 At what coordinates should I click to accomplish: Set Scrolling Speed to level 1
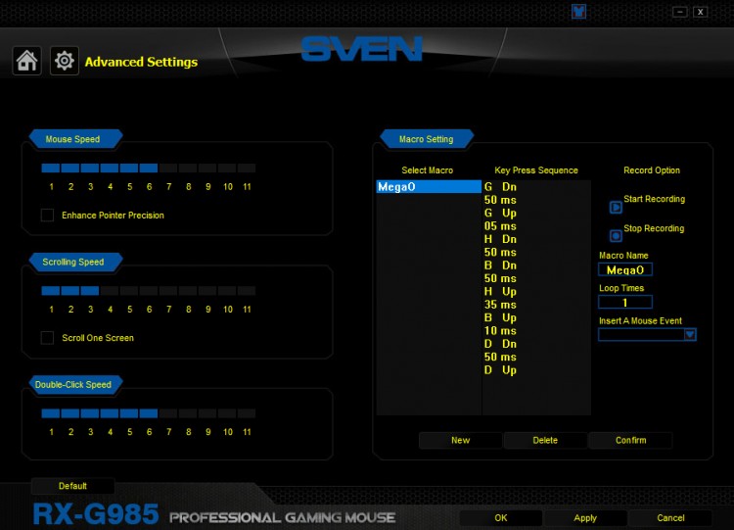click(51, 291)
